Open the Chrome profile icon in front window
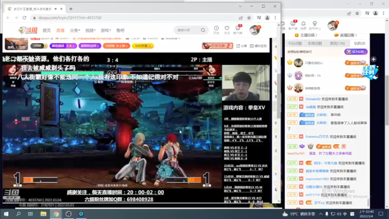The image size is (389, 219). [267, 18]
